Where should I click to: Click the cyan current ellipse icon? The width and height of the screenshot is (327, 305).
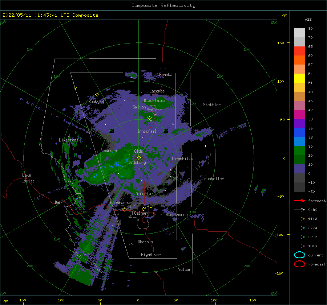pyautogui.click(x=299, y=255)
